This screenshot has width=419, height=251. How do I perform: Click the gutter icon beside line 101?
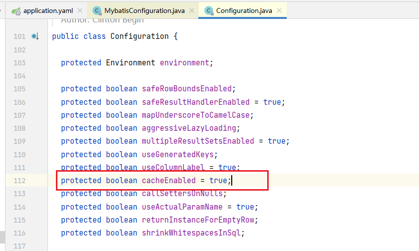[x=35, y=36]
